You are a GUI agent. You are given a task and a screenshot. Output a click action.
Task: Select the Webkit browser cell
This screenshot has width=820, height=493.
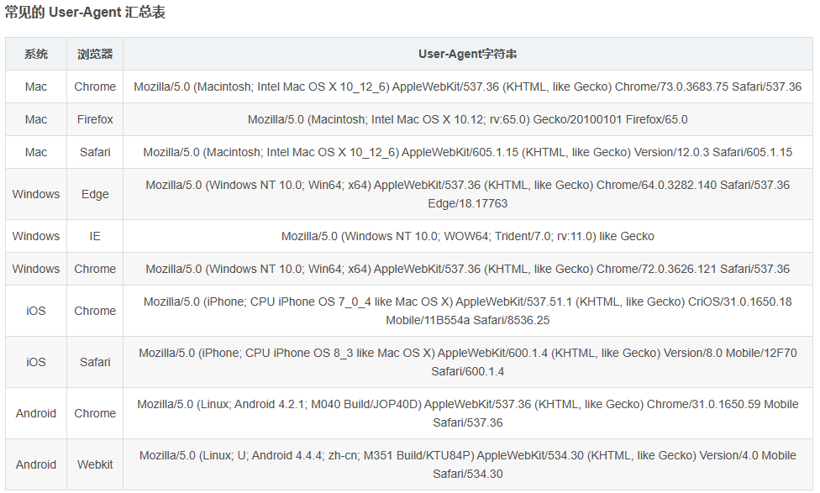95,464
